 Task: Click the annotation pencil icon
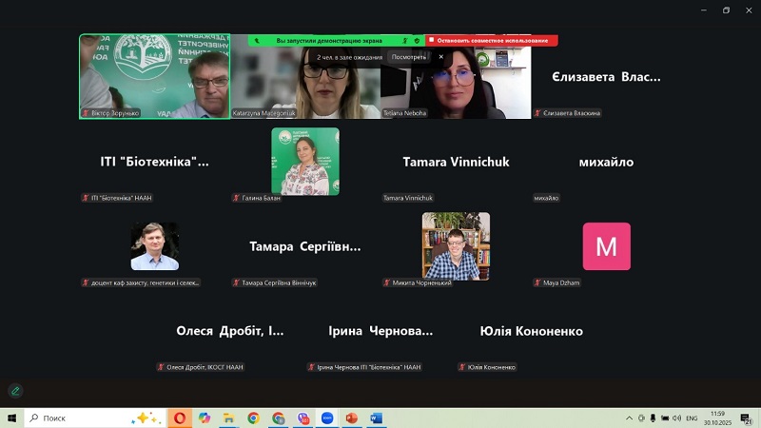(15, 390)
